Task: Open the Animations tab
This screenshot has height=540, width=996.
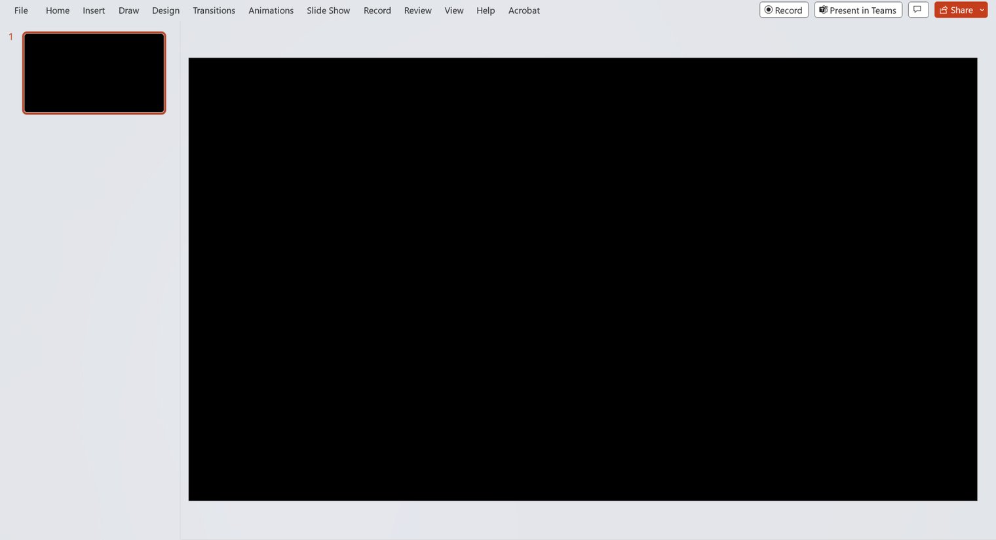Action: [271, 10]
